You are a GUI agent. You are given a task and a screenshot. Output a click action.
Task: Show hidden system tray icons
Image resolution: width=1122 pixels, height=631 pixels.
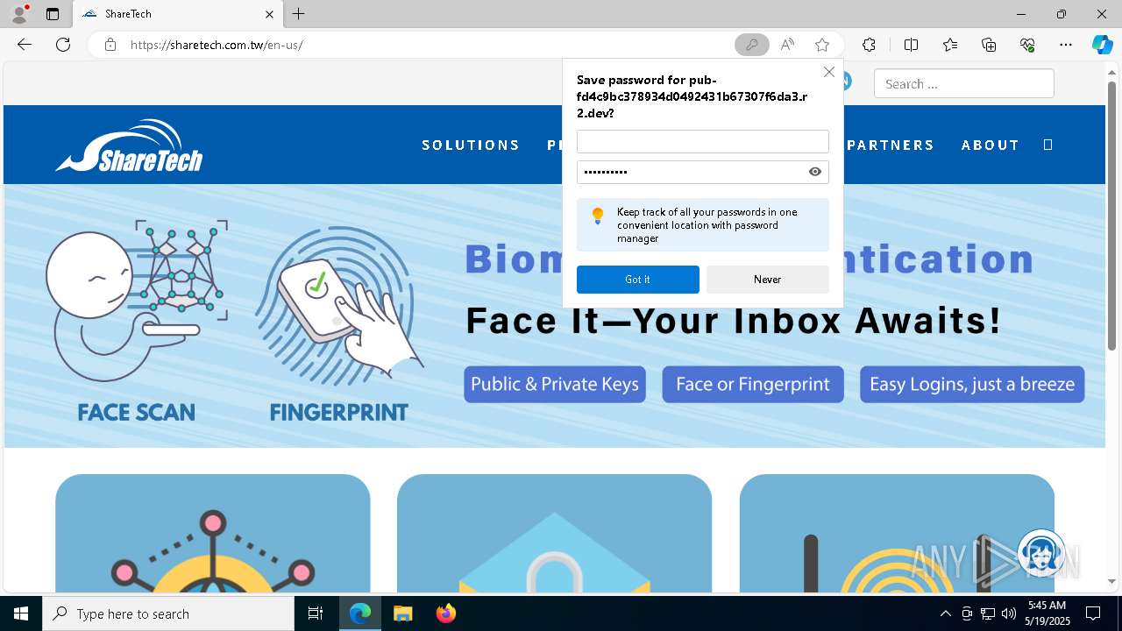(945, 613)
